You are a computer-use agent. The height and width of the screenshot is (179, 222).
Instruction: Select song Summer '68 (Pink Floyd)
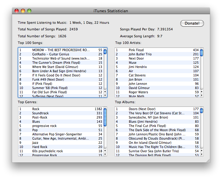[x=61, y=88]
